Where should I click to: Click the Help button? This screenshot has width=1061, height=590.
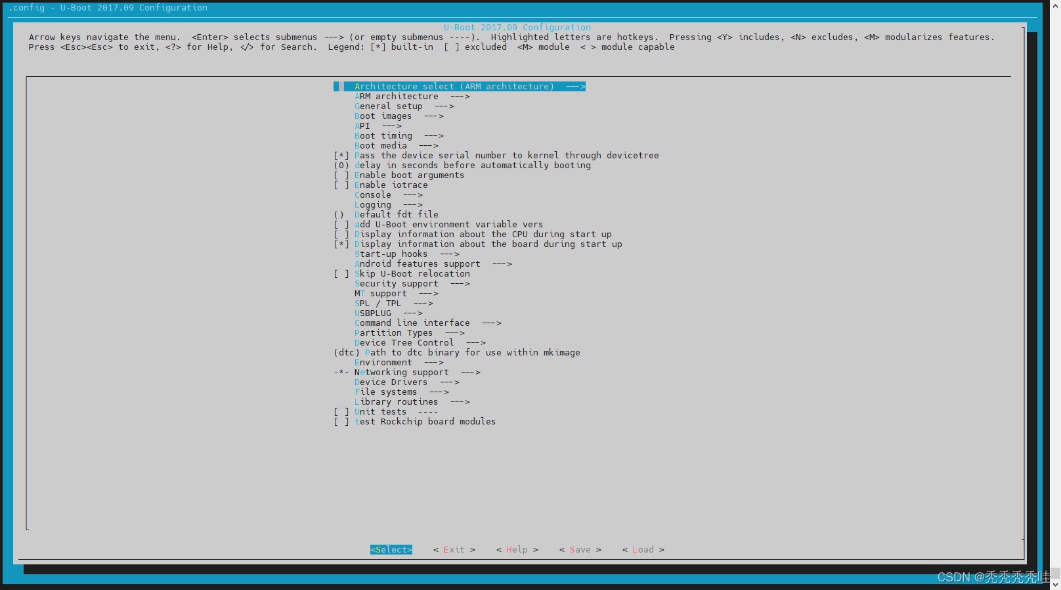[x=517, y=550]
